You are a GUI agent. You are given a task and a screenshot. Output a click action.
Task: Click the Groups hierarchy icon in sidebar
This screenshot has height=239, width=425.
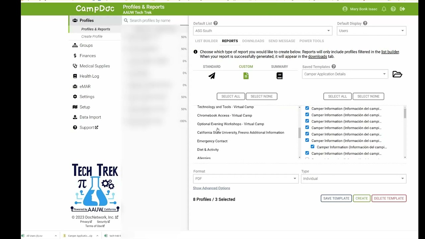(x=75, y=45)
